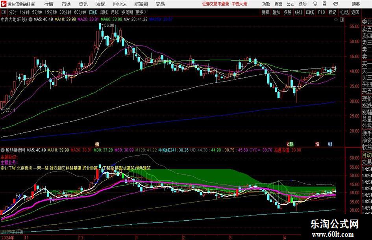
Task: Click the 一带一路 concept tag
Action: [41, 168]
